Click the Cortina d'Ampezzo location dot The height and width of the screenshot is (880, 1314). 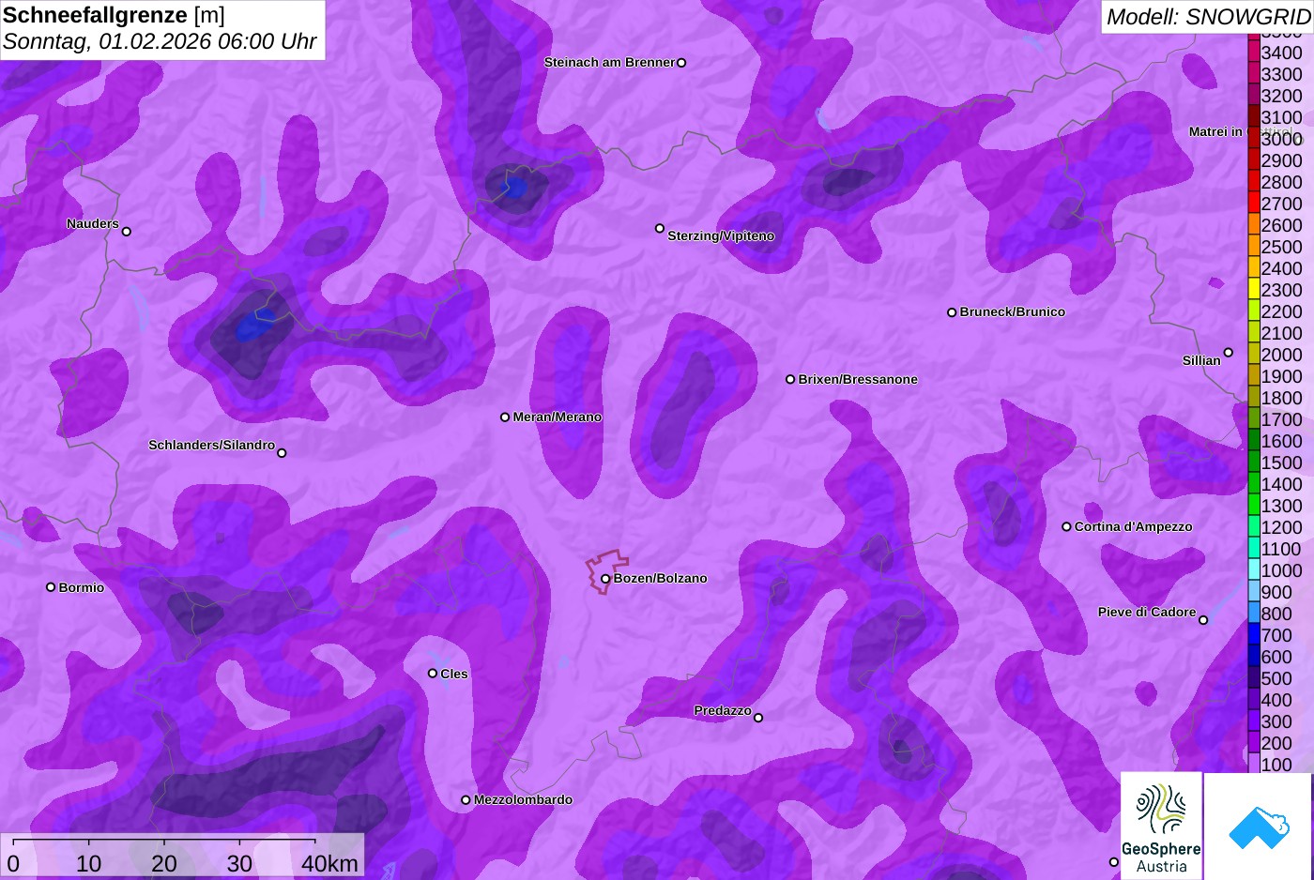point(1066,526)
